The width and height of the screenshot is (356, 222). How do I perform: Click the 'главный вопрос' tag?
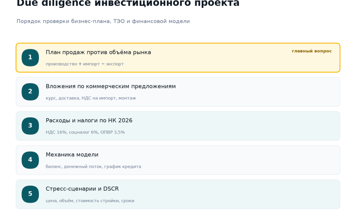click(312, 51)
